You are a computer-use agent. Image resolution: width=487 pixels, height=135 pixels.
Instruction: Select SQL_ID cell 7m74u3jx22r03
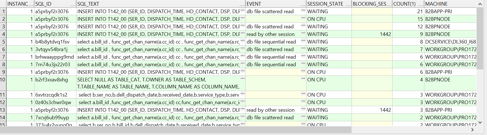point(55,65)
